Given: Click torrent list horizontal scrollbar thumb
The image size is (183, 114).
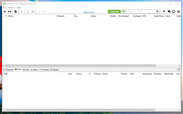Looking at the screenshot, I should [81, 65].
